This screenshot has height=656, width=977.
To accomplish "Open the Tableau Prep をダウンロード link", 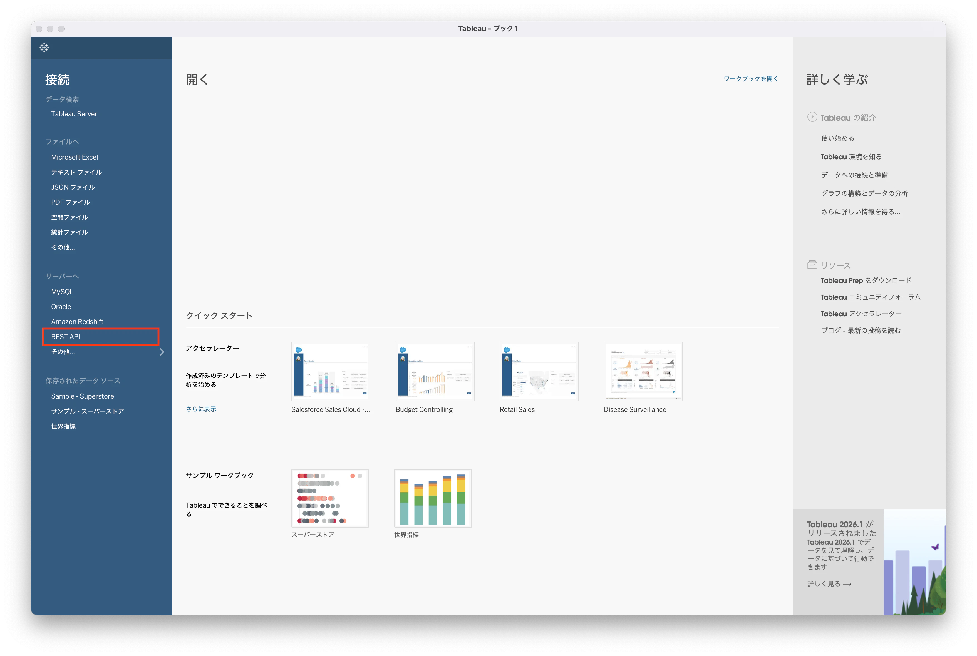I will tap(866, 281).
